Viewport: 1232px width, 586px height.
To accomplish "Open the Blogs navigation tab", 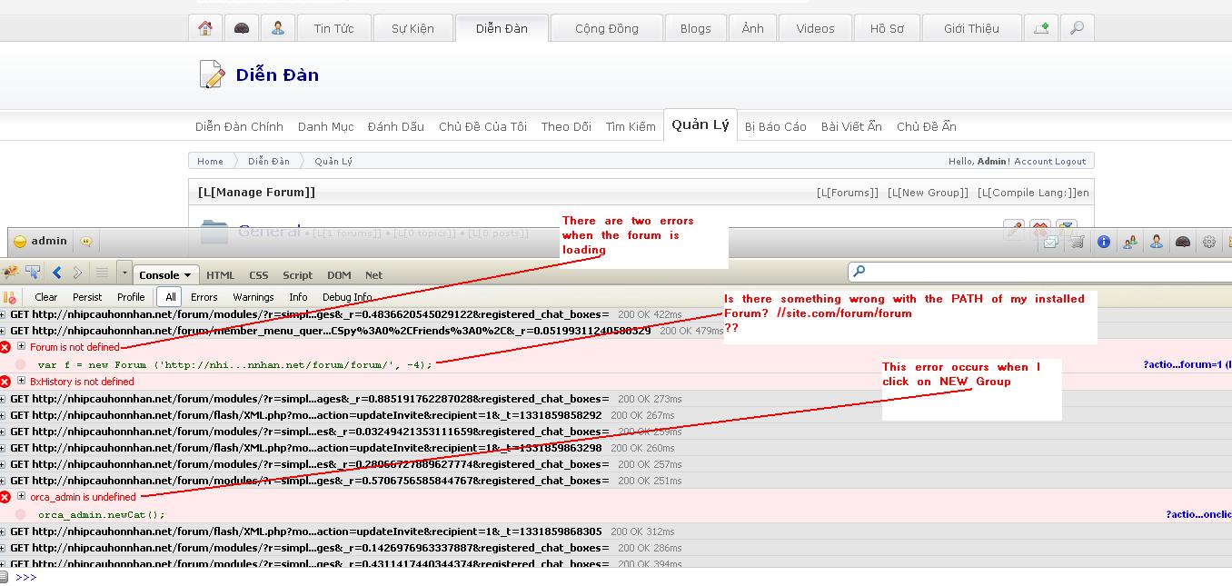I will (695, 28).
